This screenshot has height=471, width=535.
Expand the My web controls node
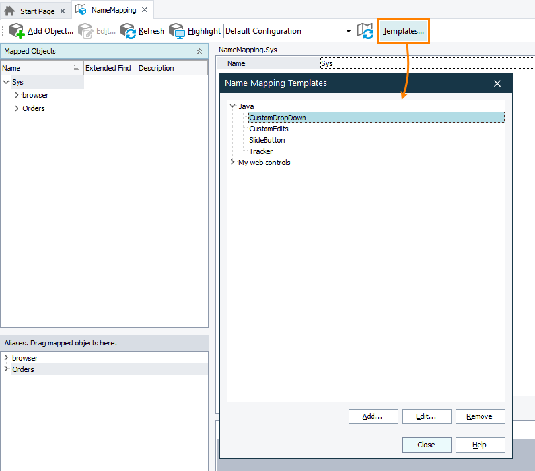pyautogui.click(x=232, y=162)
